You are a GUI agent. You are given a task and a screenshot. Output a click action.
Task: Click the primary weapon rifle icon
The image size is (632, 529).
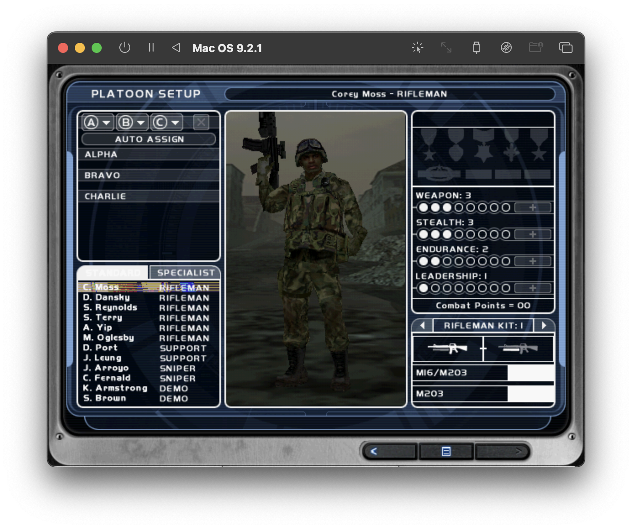448,348
